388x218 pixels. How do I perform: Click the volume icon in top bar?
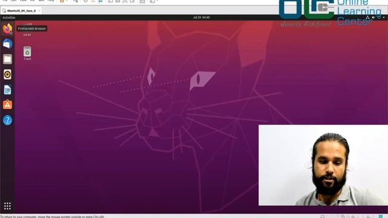[x=373, y=18]
